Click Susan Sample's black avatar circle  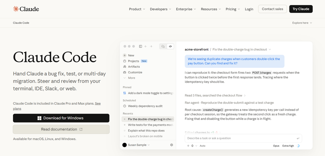(x=124, y=145)
